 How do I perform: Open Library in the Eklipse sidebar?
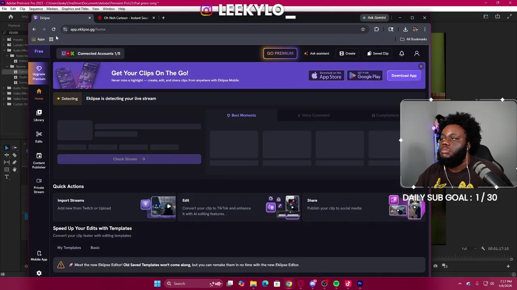[x=39, y=116]
